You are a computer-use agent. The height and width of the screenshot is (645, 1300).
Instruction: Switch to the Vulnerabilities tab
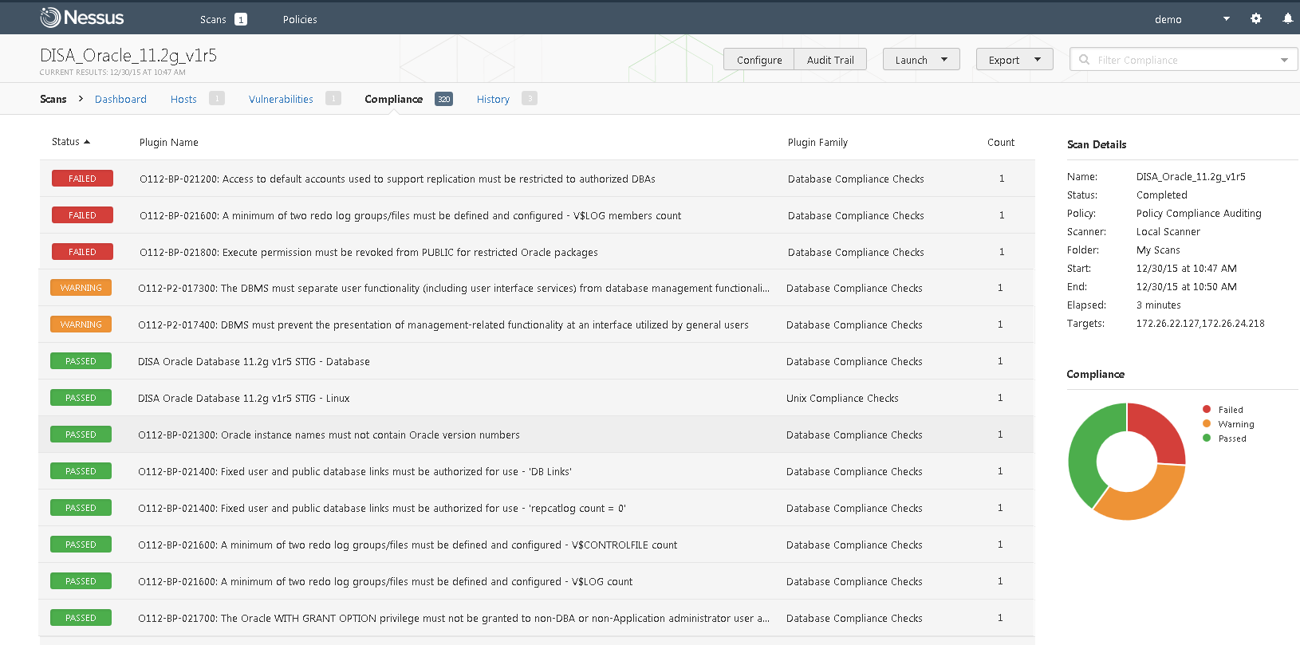pyautogui.click(x=281, y=99)
